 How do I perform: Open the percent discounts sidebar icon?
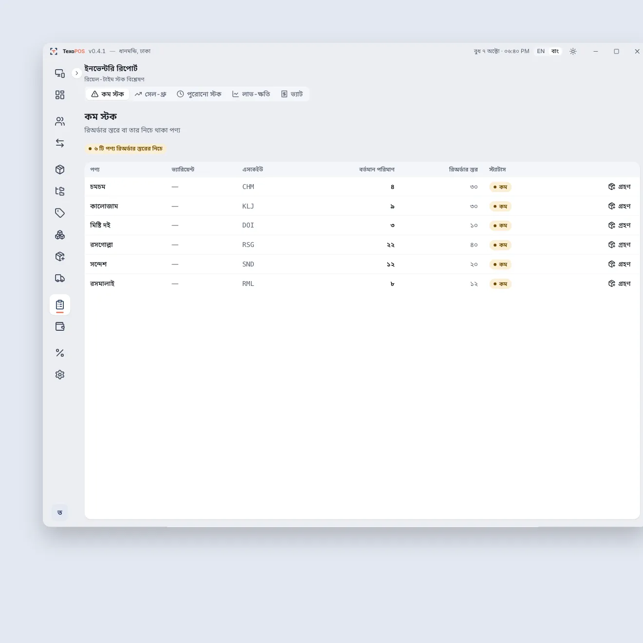point(60,353)
